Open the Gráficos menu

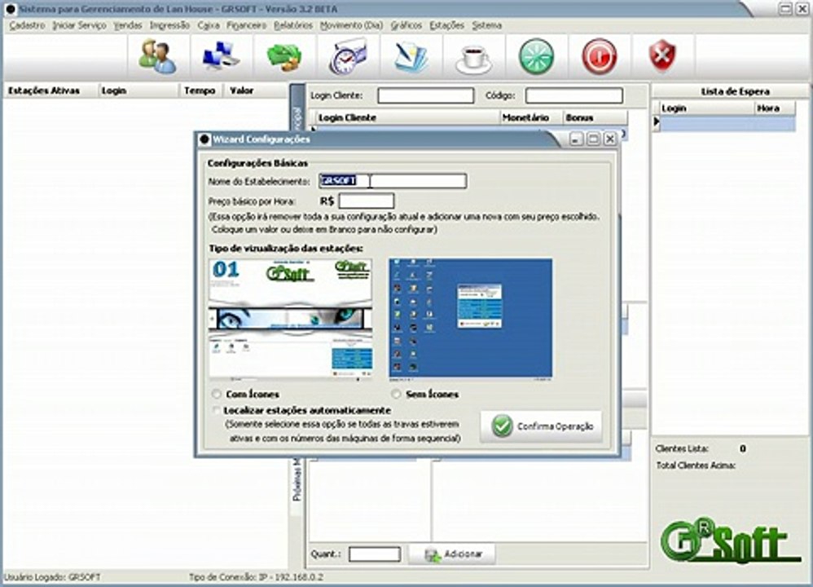[x=406, y=25]
